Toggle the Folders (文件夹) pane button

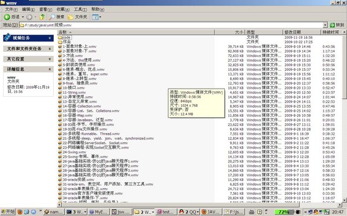click(77, 17)
